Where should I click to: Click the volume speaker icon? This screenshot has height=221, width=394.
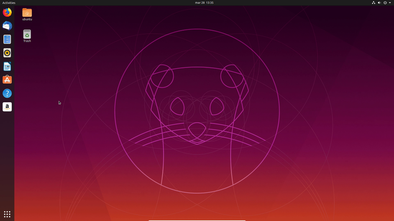pyautogui.click(x=379, y=3)
